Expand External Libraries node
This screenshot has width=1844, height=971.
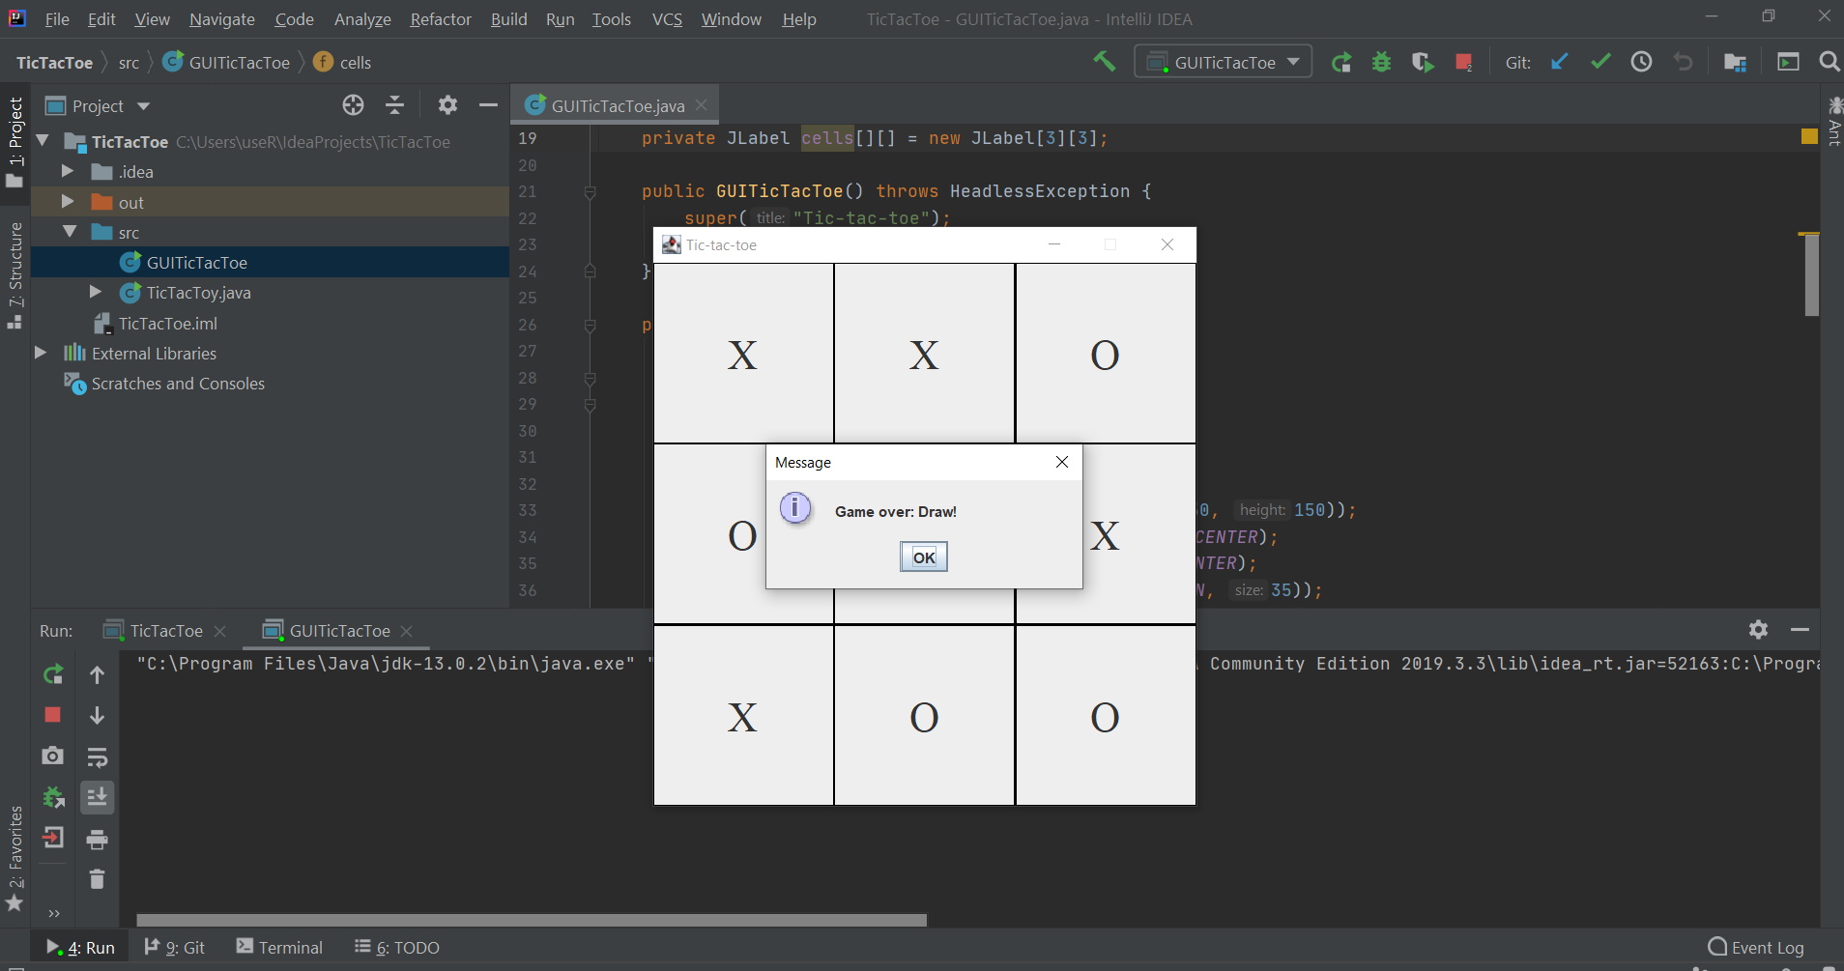tap(41, 353)
